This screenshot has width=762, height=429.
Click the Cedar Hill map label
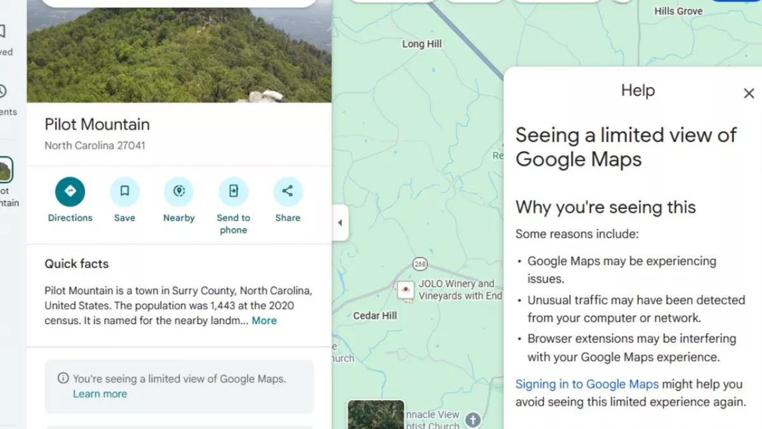375,316
